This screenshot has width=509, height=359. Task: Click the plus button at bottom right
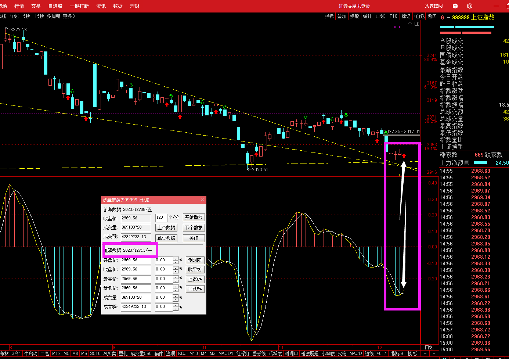click(425, 353)
